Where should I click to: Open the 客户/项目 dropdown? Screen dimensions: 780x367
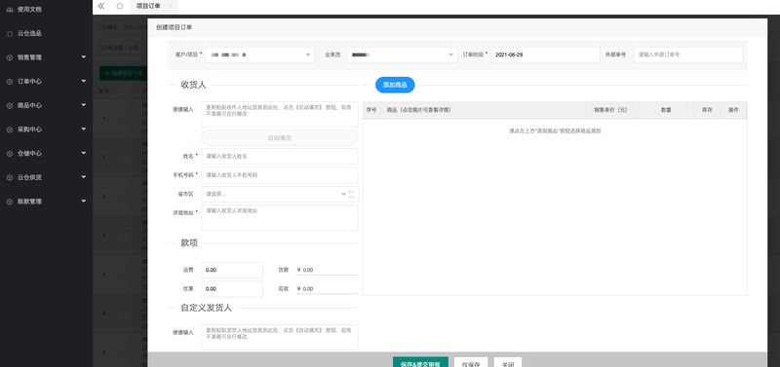coord(260,55)
